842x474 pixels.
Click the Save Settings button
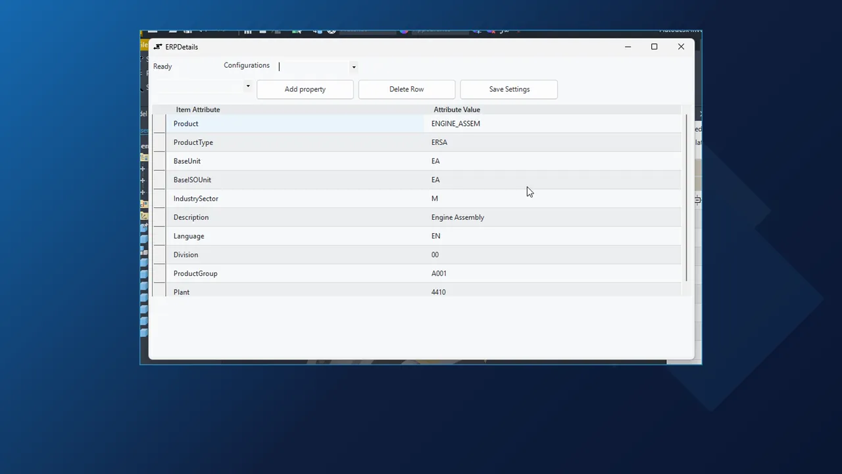coord(509,90)
